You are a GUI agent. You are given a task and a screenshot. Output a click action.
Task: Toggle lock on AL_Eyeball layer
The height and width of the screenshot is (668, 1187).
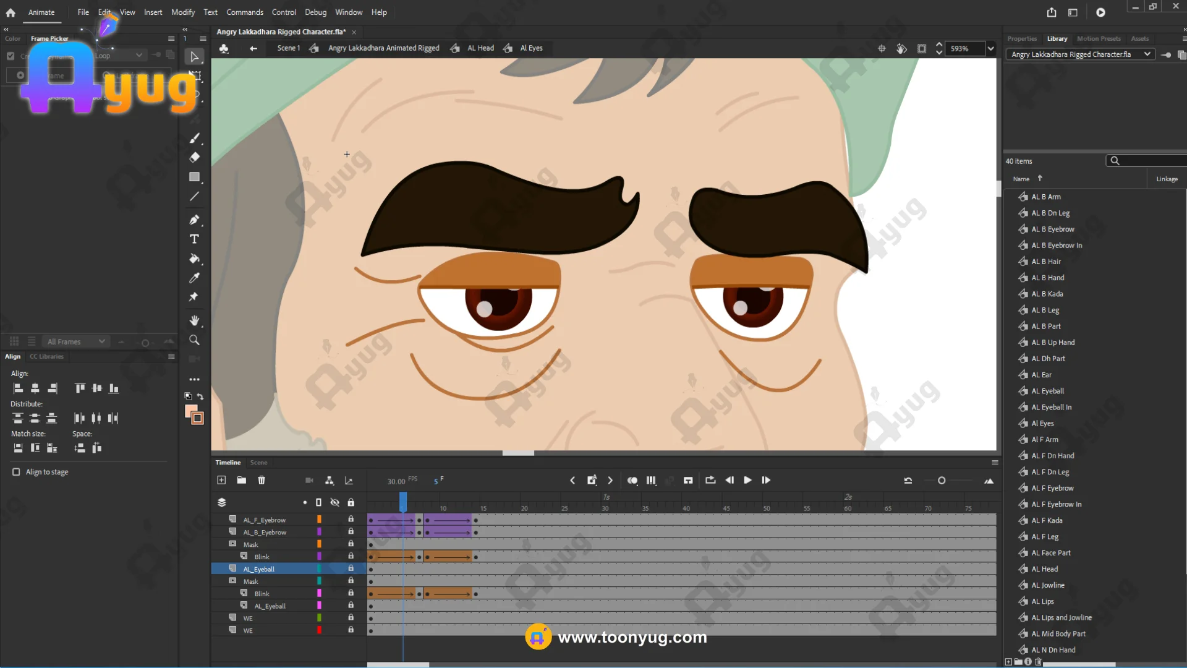click(x=351, y=568)
